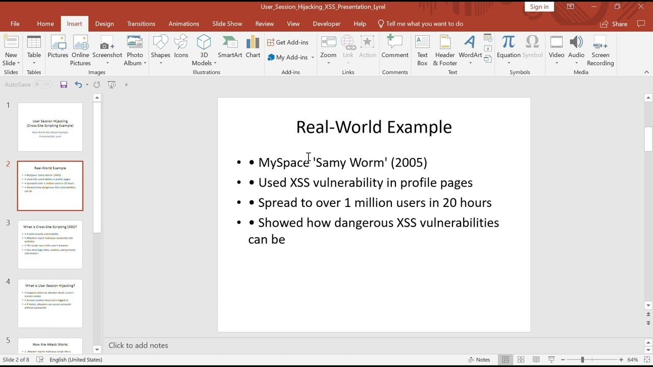Image resolution: width=653 pixels, height=367 pixels.
Task: Fit slide to current window
Action: [x=647, y=360]
